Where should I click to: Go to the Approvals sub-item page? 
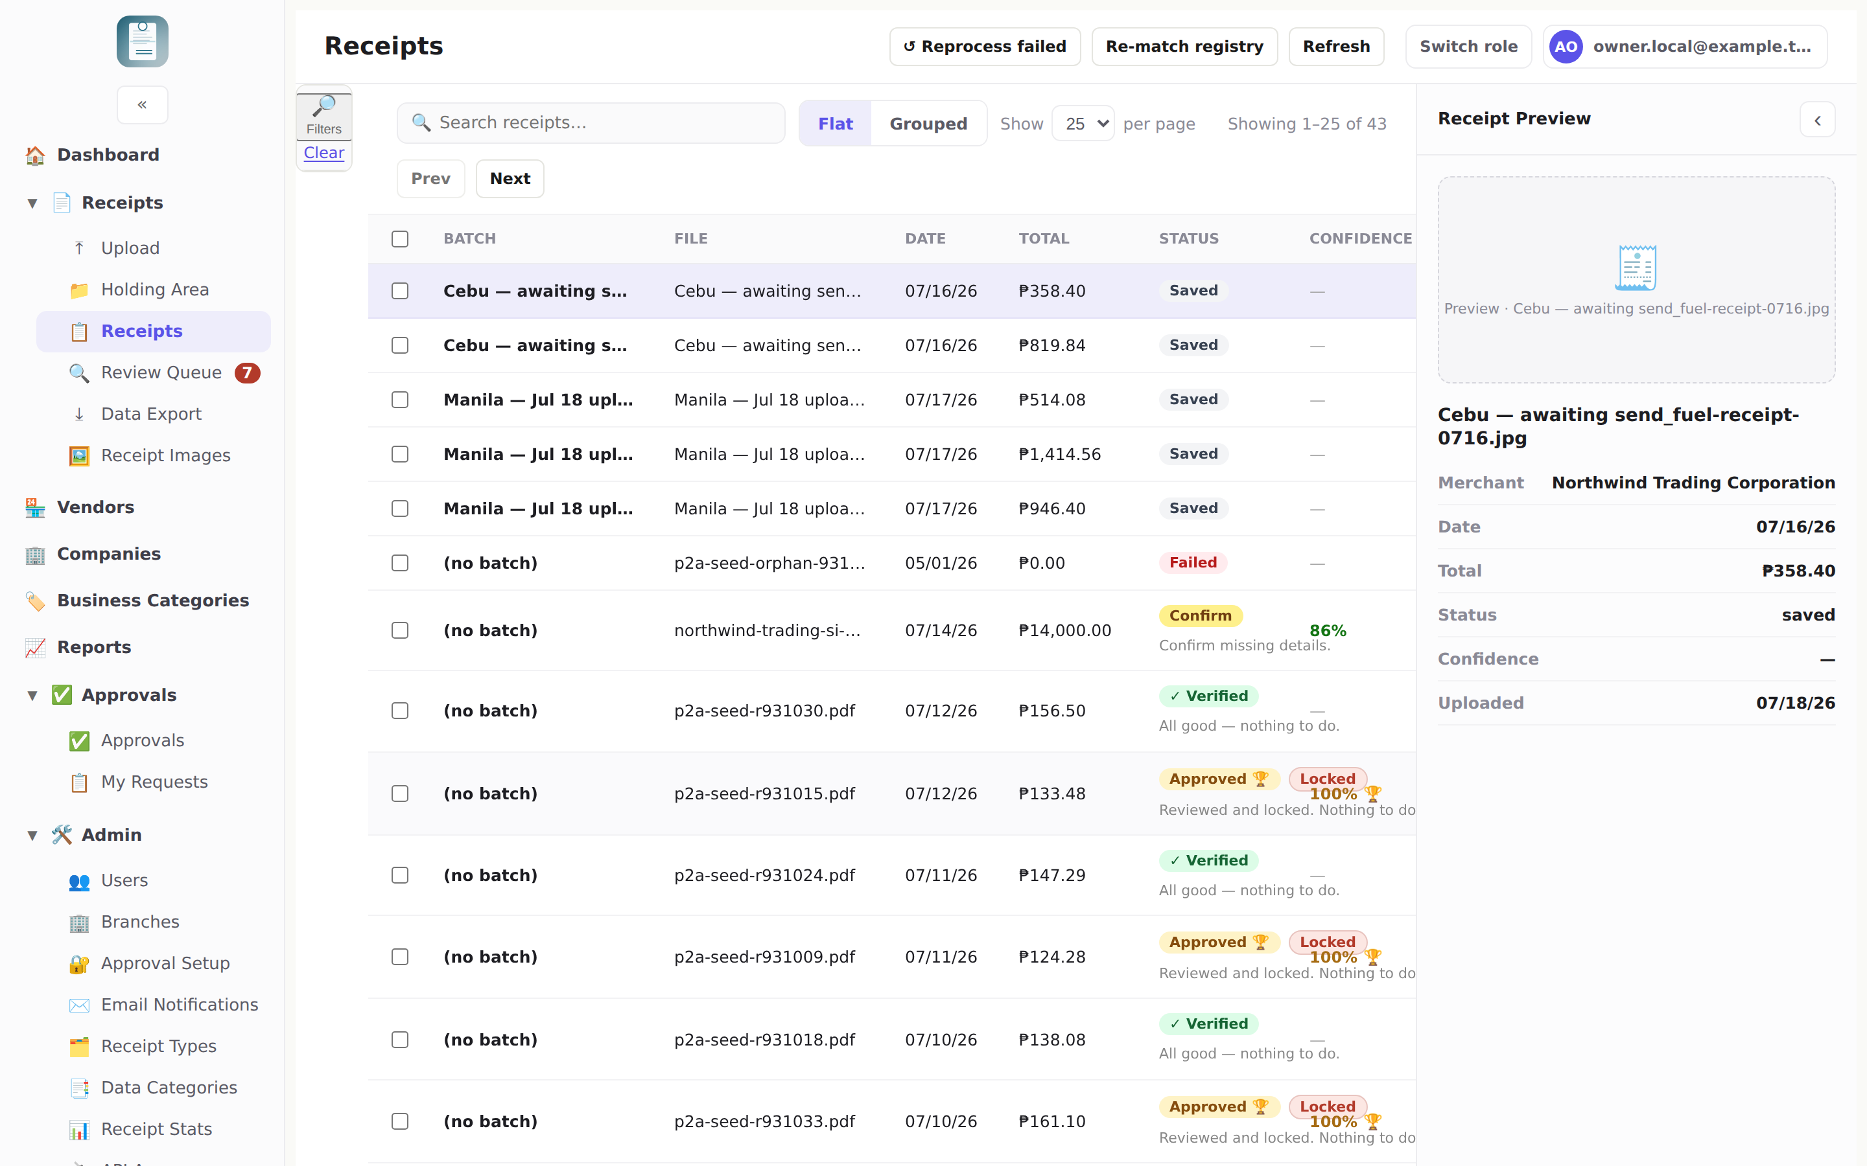pyautogui.click(x=154, y=741)
